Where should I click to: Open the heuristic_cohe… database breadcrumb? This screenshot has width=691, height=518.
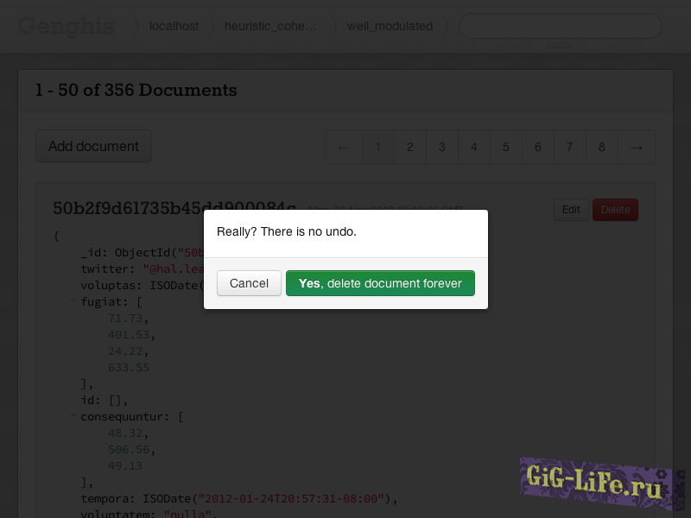[270, 26]
